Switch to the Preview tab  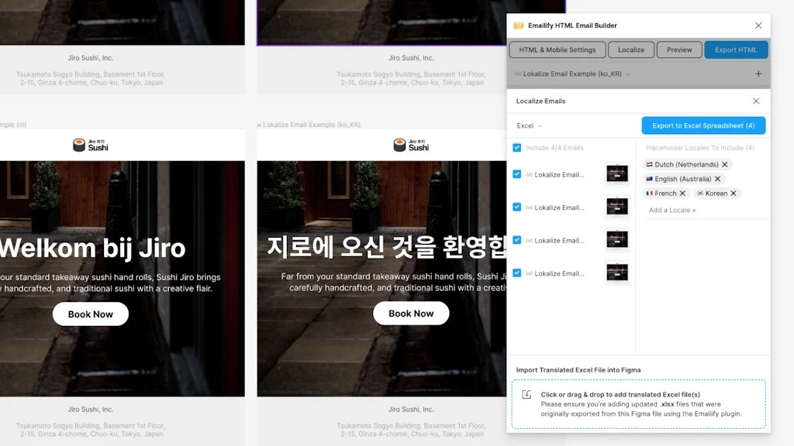(x=679, y=49)
